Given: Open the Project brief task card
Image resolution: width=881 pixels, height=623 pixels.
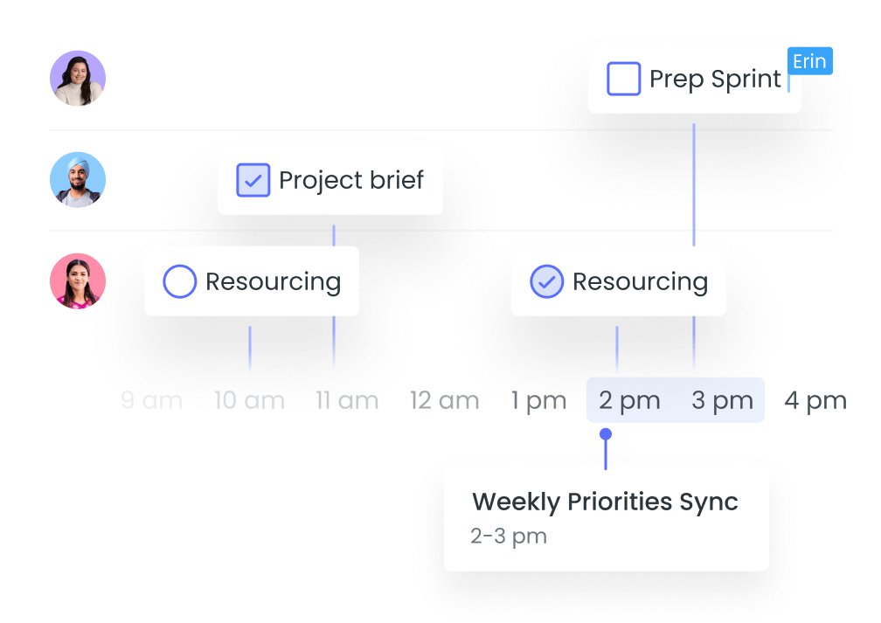Looking at the screenshot, I should click(x=350, y=181).
